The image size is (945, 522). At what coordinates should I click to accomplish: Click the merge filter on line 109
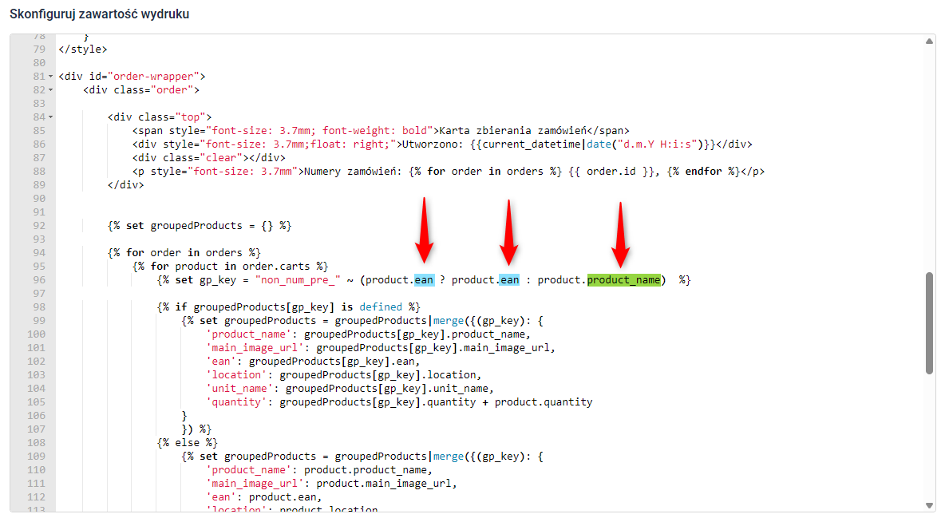[449, 457]
